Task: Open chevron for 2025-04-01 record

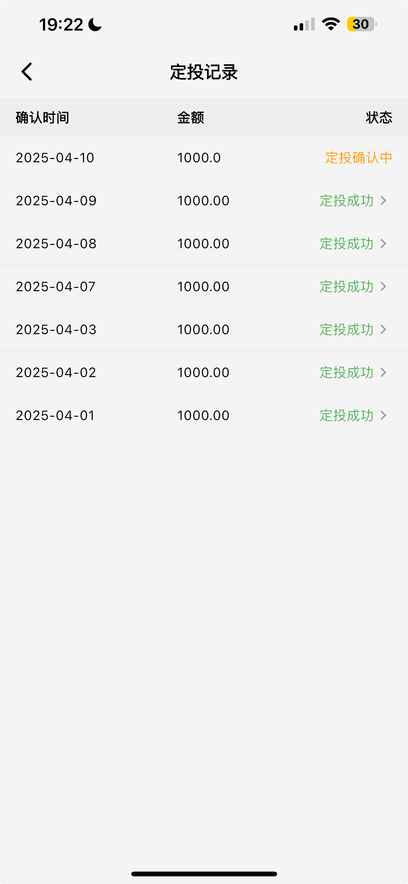Action: tap(384, 415)
